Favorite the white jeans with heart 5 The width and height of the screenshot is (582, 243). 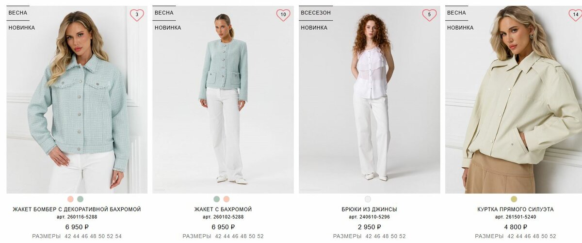(x=429, y=15)
